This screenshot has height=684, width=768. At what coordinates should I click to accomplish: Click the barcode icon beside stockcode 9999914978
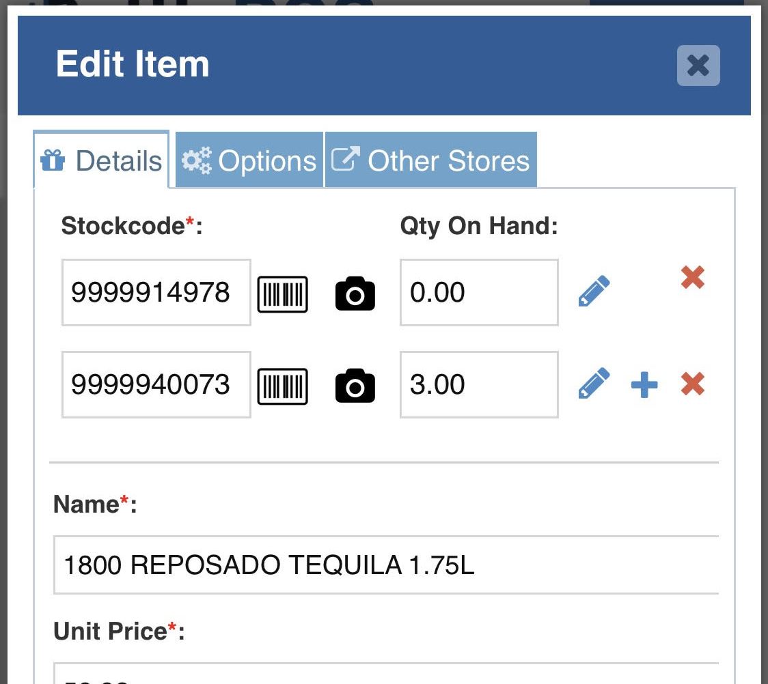pyautogui.click(x=282, y=293)
